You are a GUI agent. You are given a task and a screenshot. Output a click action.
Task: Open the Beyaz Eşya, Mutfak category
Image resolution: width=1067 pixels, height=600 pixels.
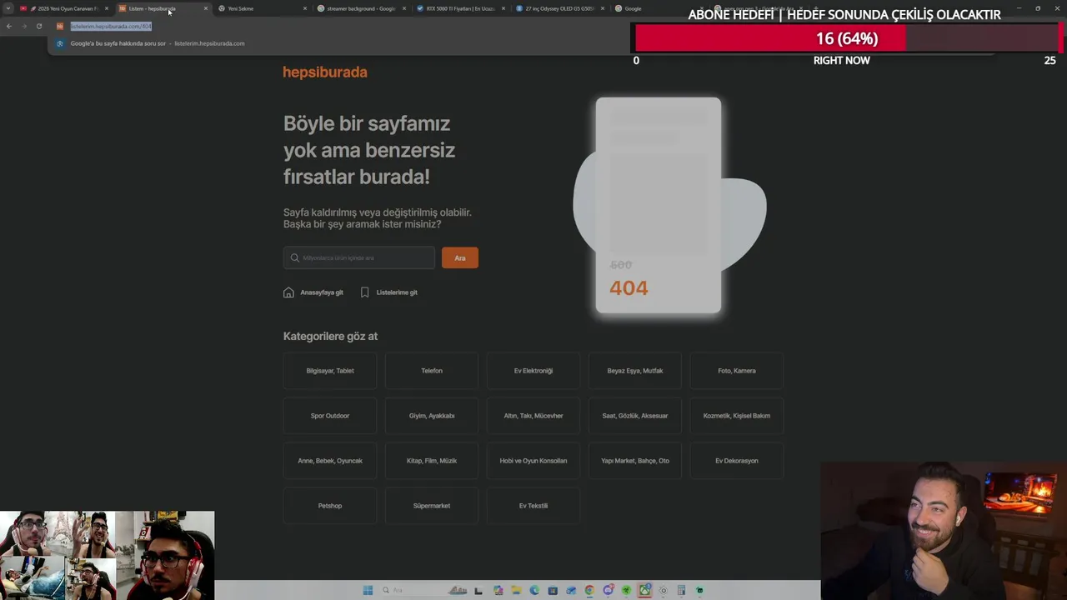point(635,371)
